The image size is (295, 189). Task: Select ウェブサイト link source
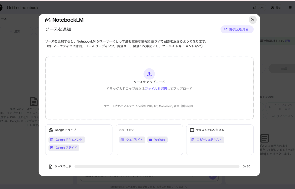pyautogui.click(x=132, y=140)
